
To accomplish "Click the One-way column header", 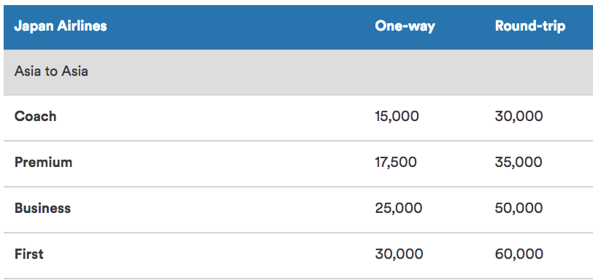I will coord(405,26).
